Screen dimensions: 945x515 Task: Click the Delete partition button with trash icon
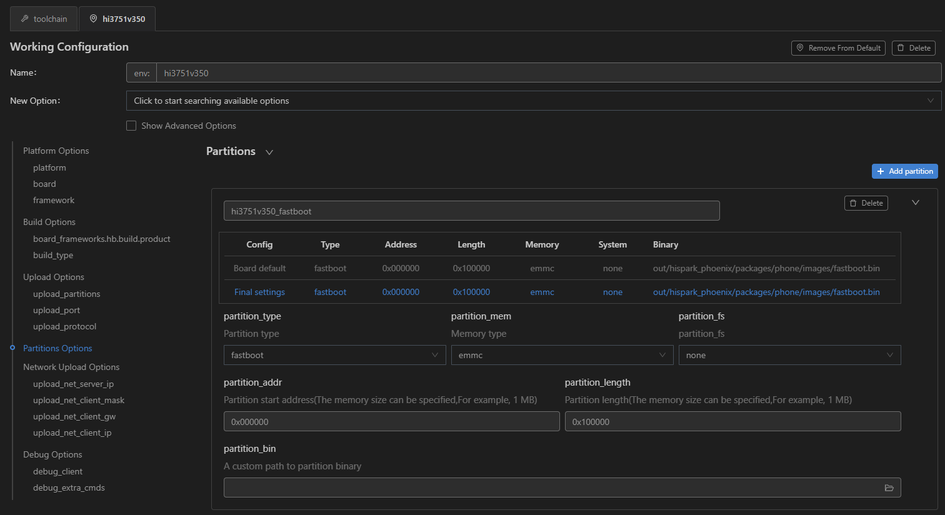click(x=866, y=203)
